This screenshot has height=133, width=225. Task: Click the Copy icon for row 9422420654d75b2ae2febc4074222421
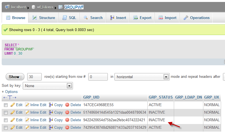click(51, 120)
